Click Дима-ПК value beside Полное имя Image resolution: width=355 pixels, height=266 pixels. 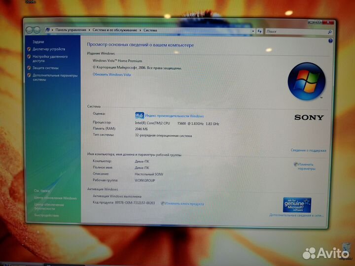tap(142, 168)
